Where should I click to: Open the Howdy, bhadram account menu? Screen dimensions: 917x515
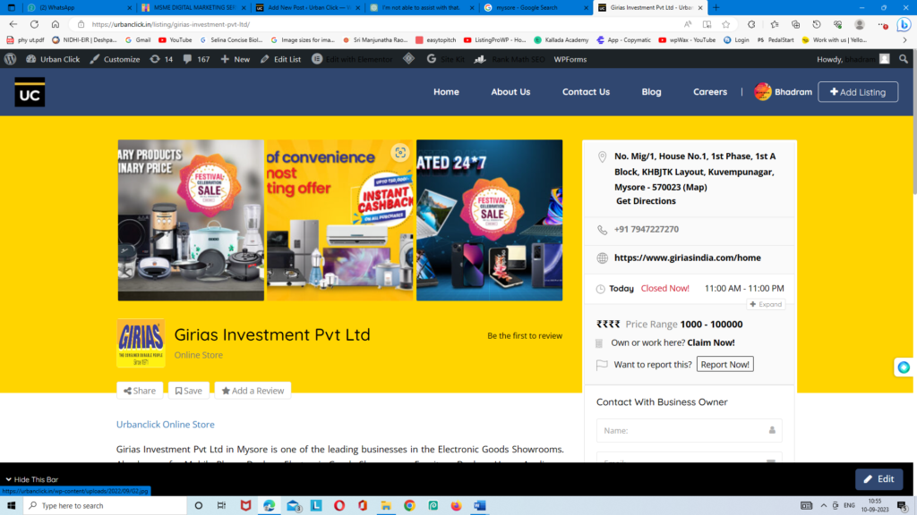click(853, 59)
